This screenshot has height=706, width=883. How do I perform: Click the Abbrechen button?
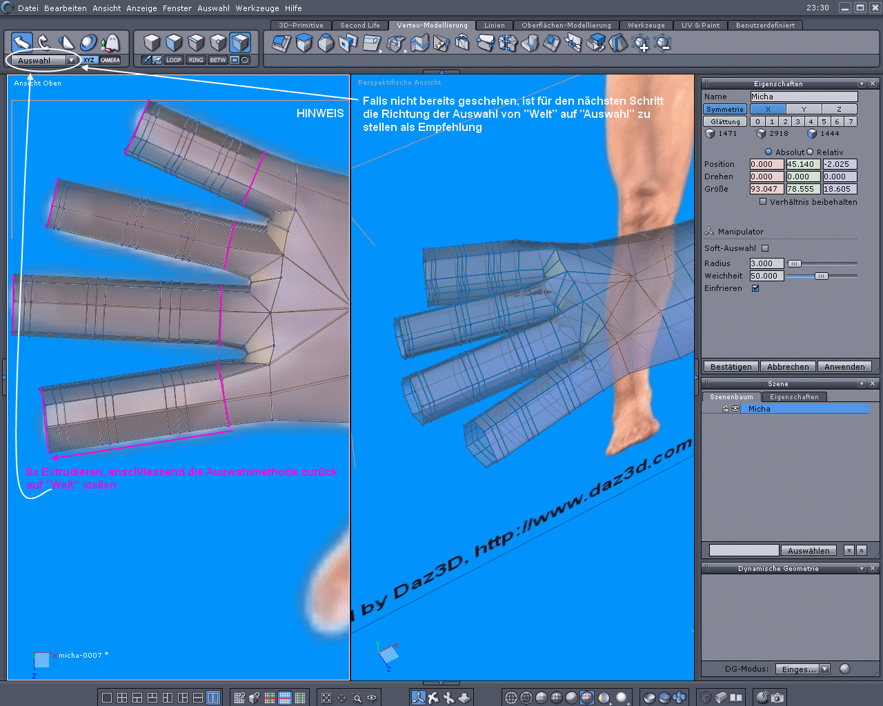(788, 367)
